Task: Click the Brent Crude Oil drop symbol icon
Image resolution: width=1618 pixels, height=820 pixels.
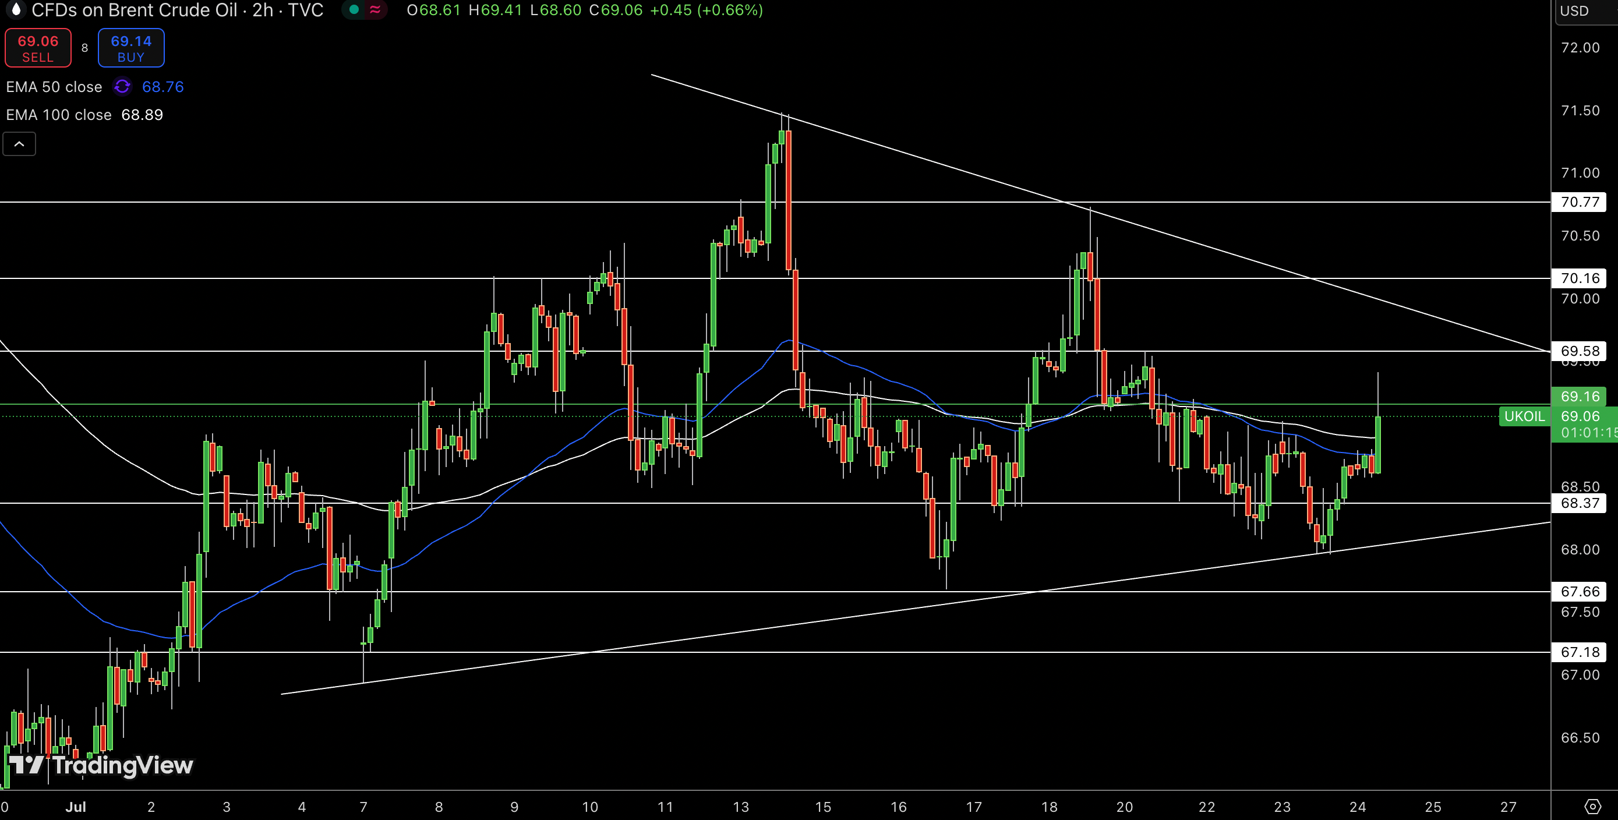Action: (16, 9)
